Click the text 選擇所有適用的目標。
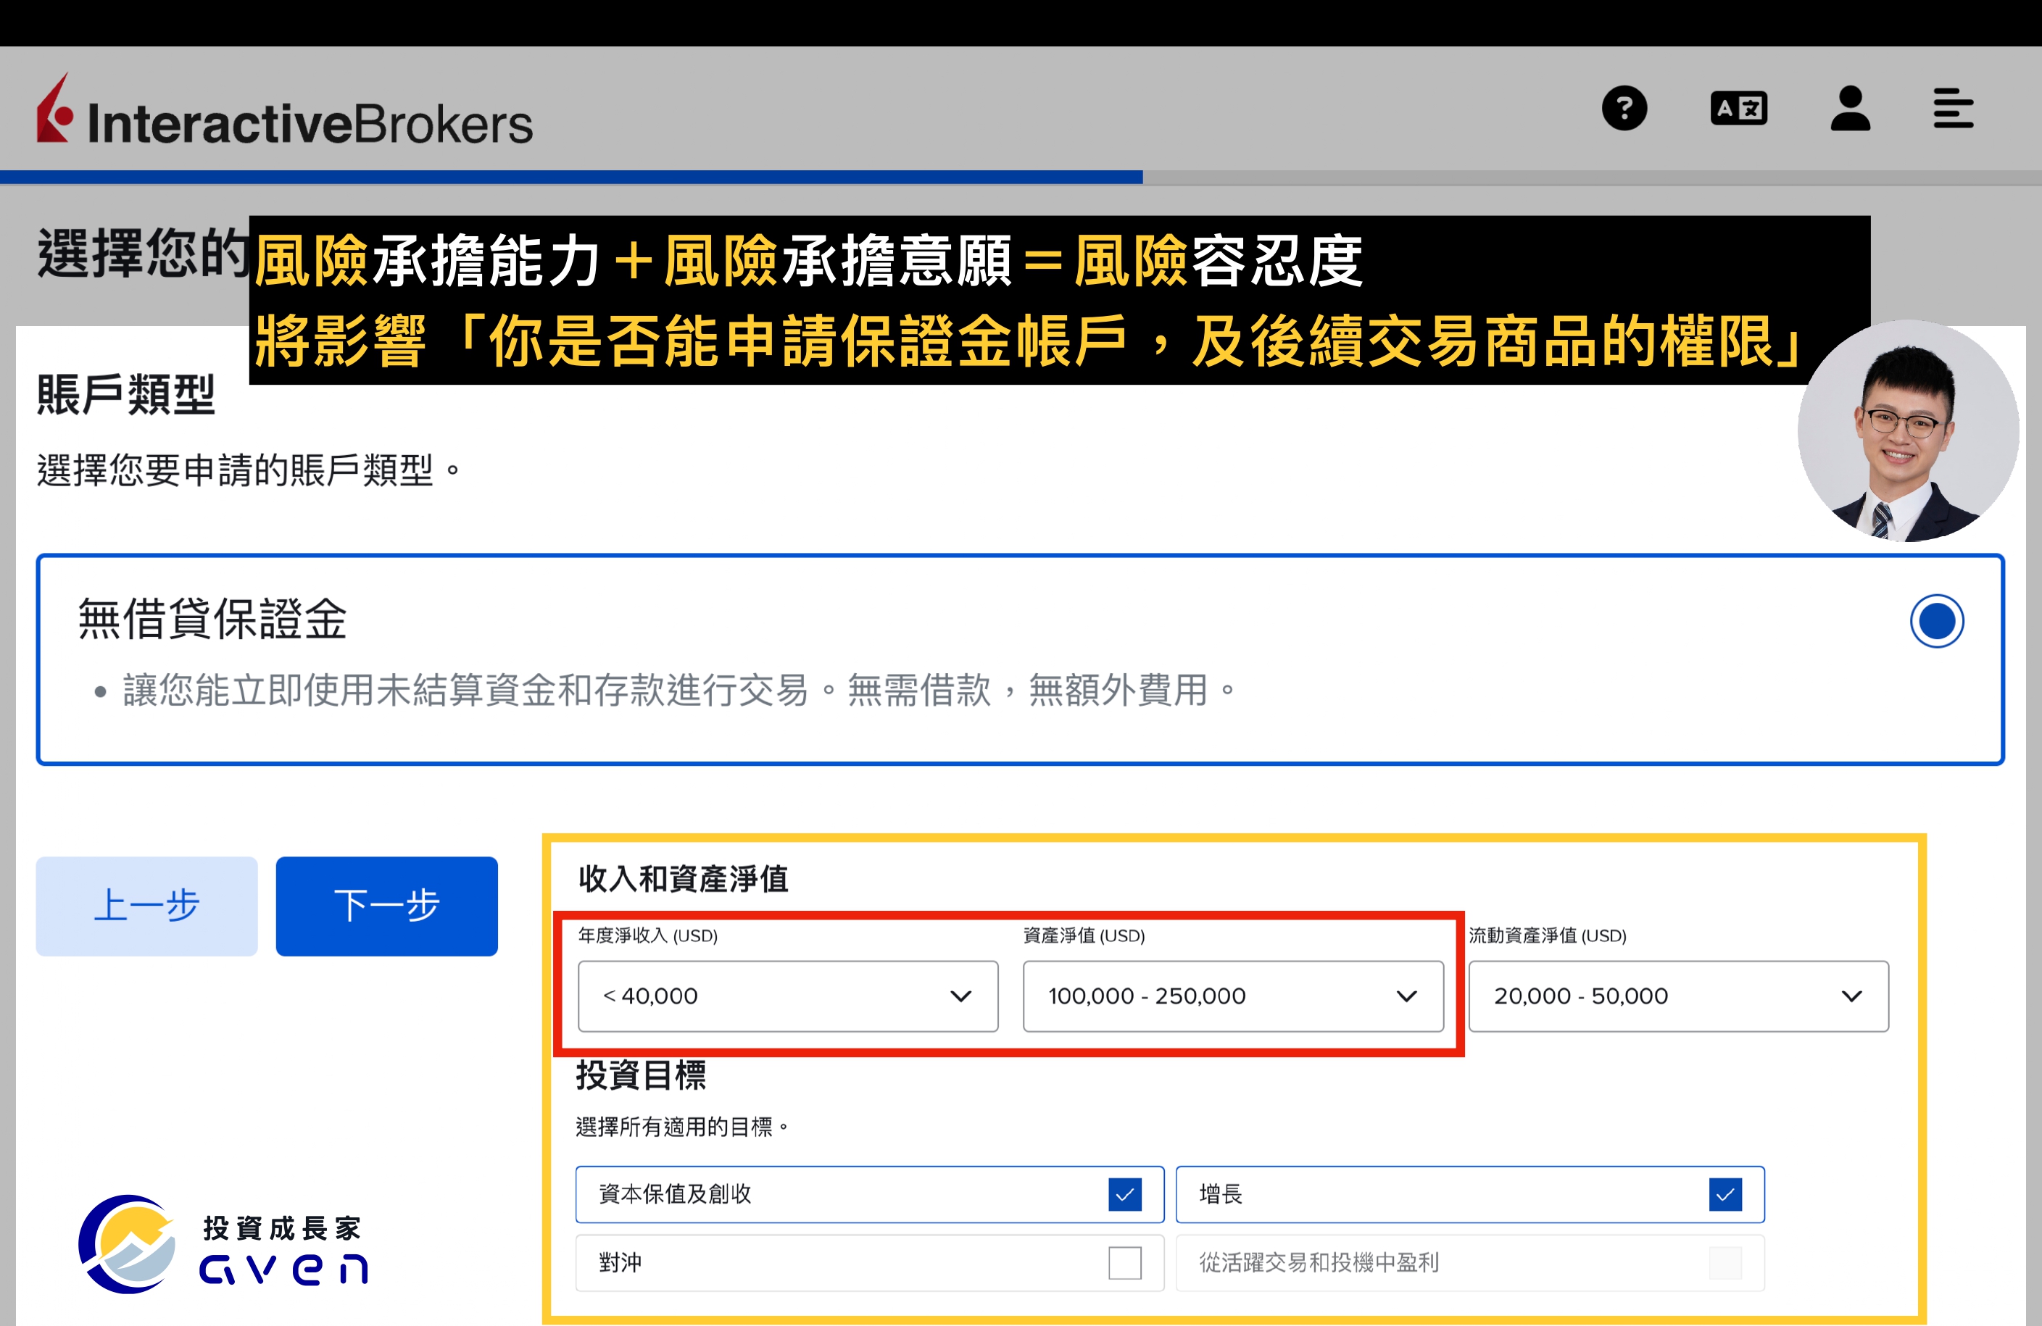Image resolution: width=2042 pixels, height=1326 pixels. click(x=683, y=1126)
